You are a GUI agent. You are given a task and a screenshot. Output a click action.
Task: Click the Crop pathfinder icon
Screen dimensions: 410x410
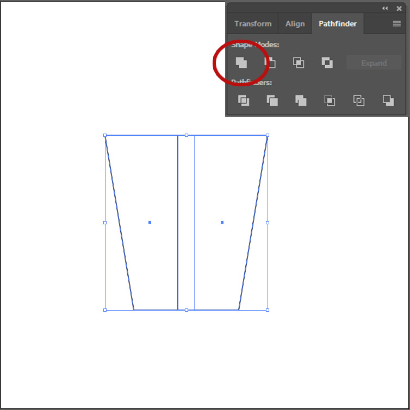(330, 100)
